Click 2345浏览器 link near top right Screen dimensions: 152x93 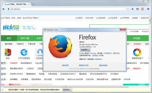[x=134, y=32]
